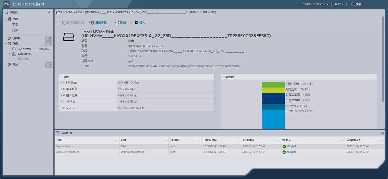Expand partition row 7: VMFSL

coord(61,102)
